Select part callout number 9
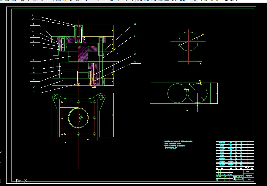Screen dimensions: 267x186 pos(33,68)
